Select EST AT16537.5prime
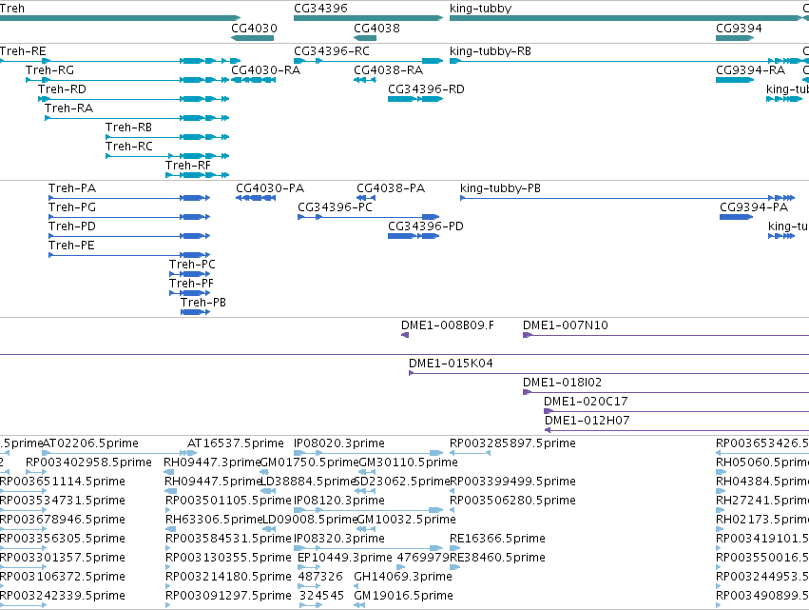809x610 pixels. point(235,443)
